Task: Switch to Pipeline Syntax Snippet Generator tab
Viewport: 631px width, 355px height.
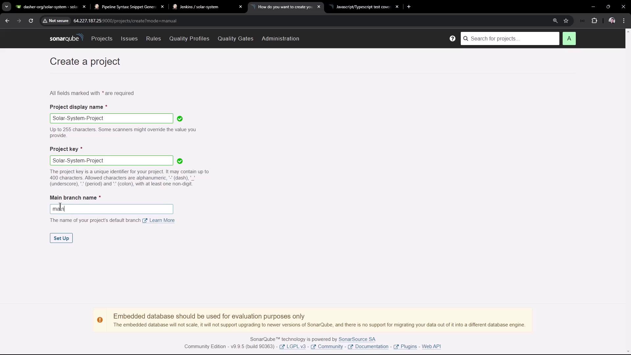Action: tap(128, 7)
